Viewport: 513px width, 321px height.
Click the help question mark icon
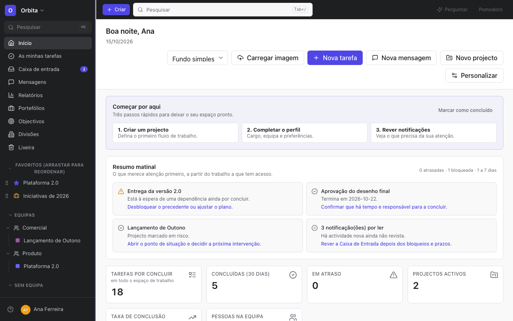tap(10, 309)
